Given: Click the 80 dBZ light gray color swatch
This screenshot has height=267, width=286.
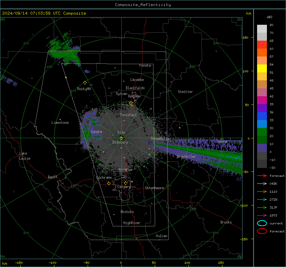Looking at the screenshot, I should [262, 29].
